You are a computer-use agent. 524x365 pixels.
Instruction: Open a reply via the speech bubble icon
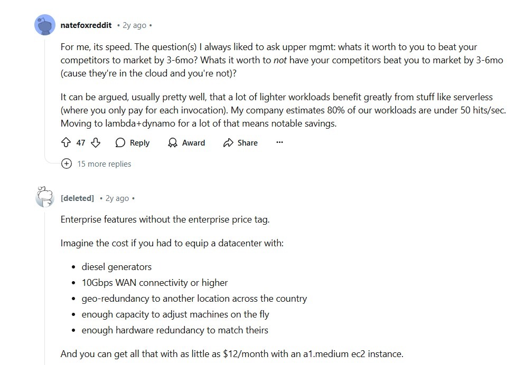coord(120,142)
